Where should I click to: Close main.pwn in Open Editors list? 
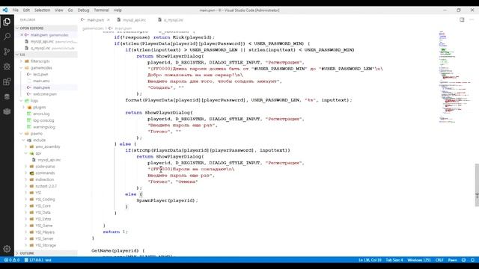22,35
